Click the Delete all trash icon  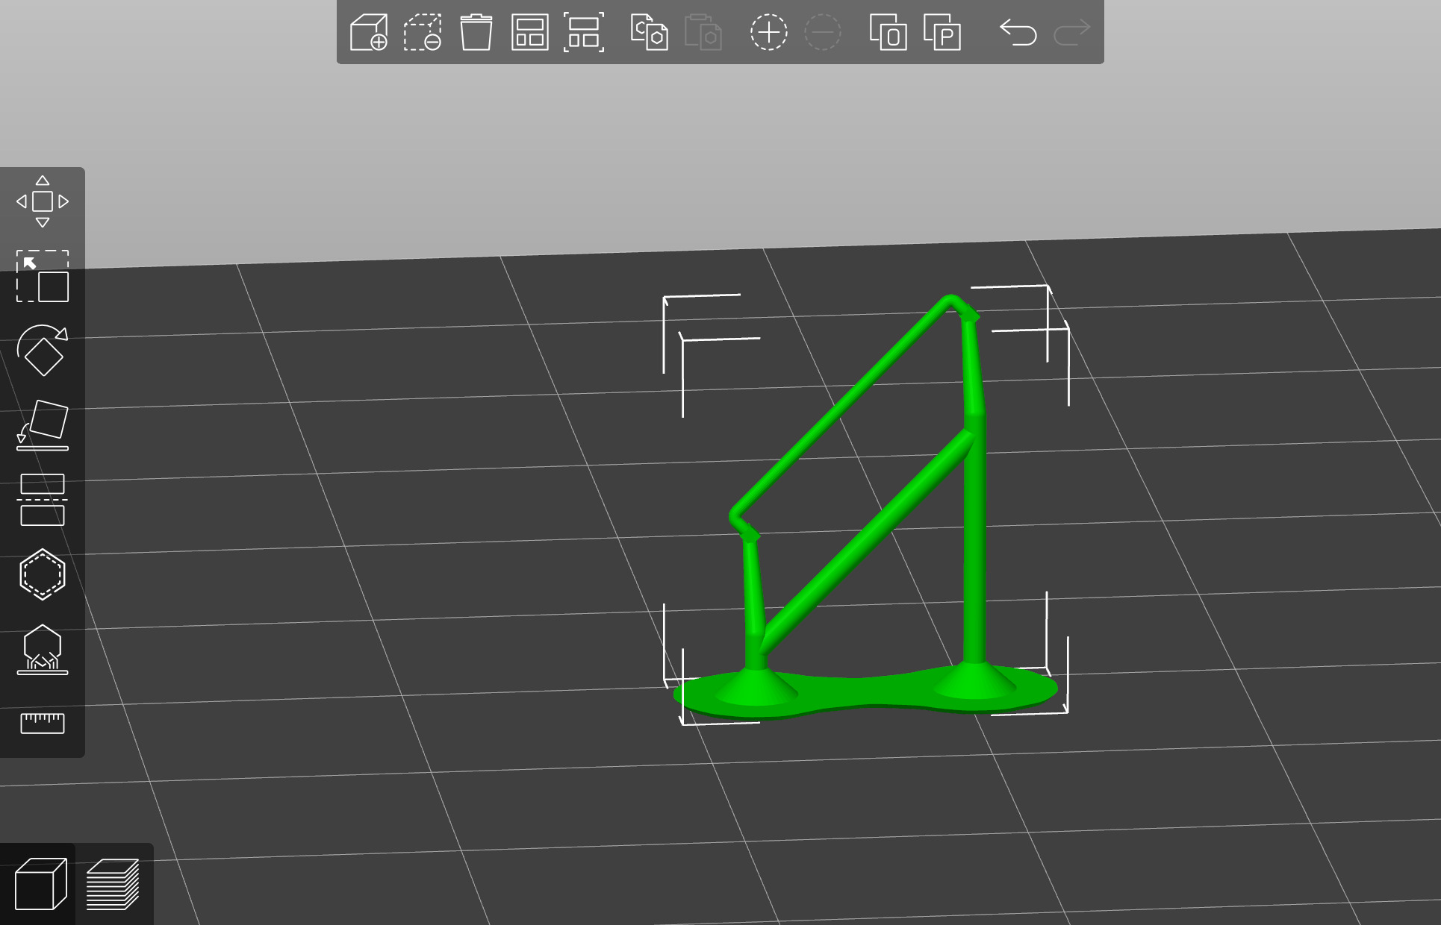coord(476,33)
